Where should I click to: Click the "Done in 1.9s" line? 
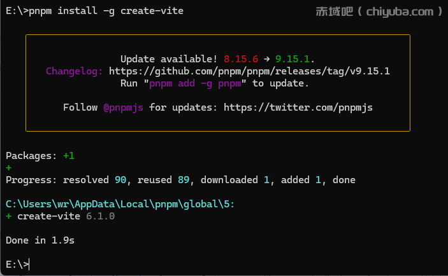(40, 240)
